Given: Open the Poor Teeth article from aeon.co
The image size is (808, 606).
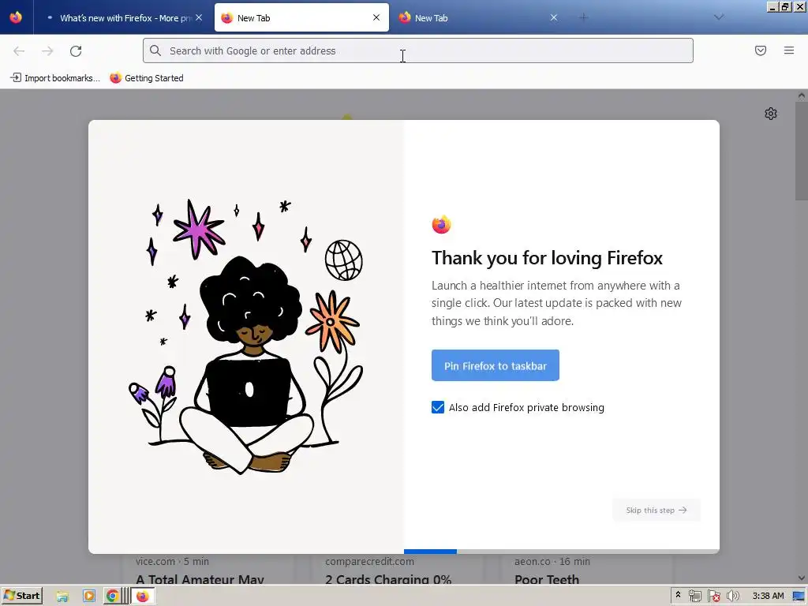Looking at the screenshot, I should pos(547,580).
